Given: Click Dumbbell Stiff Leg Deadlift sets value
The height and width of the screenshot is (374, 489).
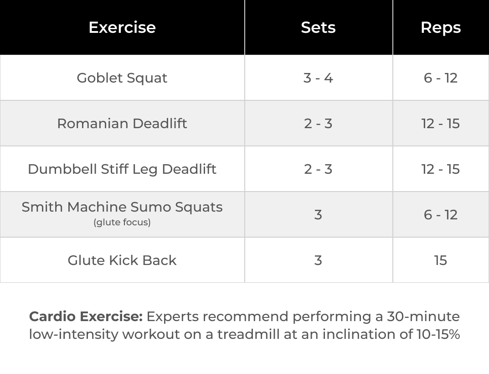Looking at the screenshot, I should pyautogui.click(x=318, y=169).
